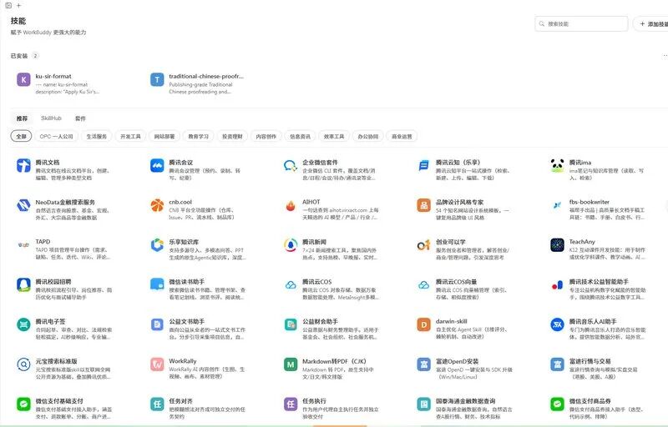
Task: Open the 腾讯文档 skill icon
Action: (23, 165)
